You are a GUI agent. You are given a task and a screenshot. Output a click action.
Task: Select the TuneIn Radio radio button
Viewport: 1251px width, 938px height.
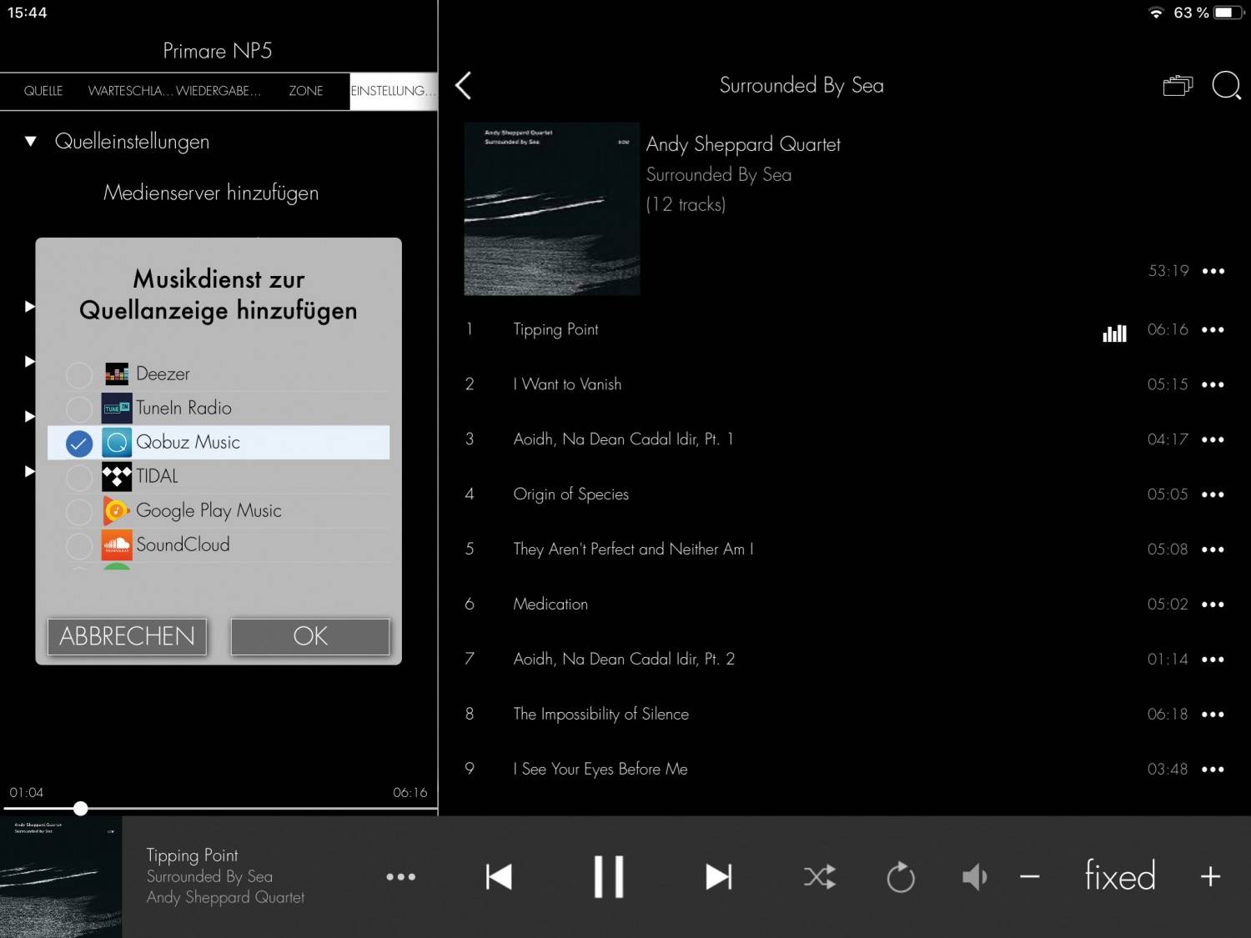pyautogui.click(x=79, y=409)
